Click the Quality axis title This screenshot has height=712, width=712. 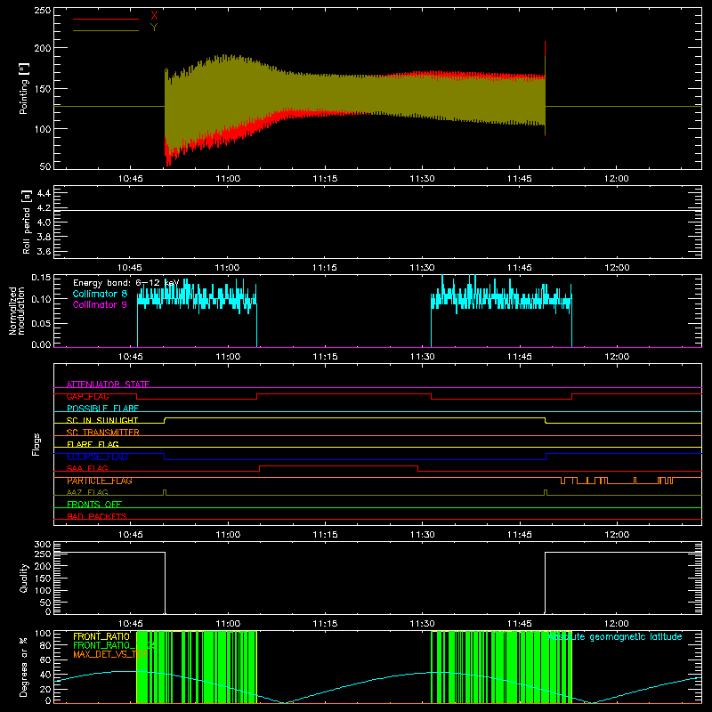click(x=24, y=578)
